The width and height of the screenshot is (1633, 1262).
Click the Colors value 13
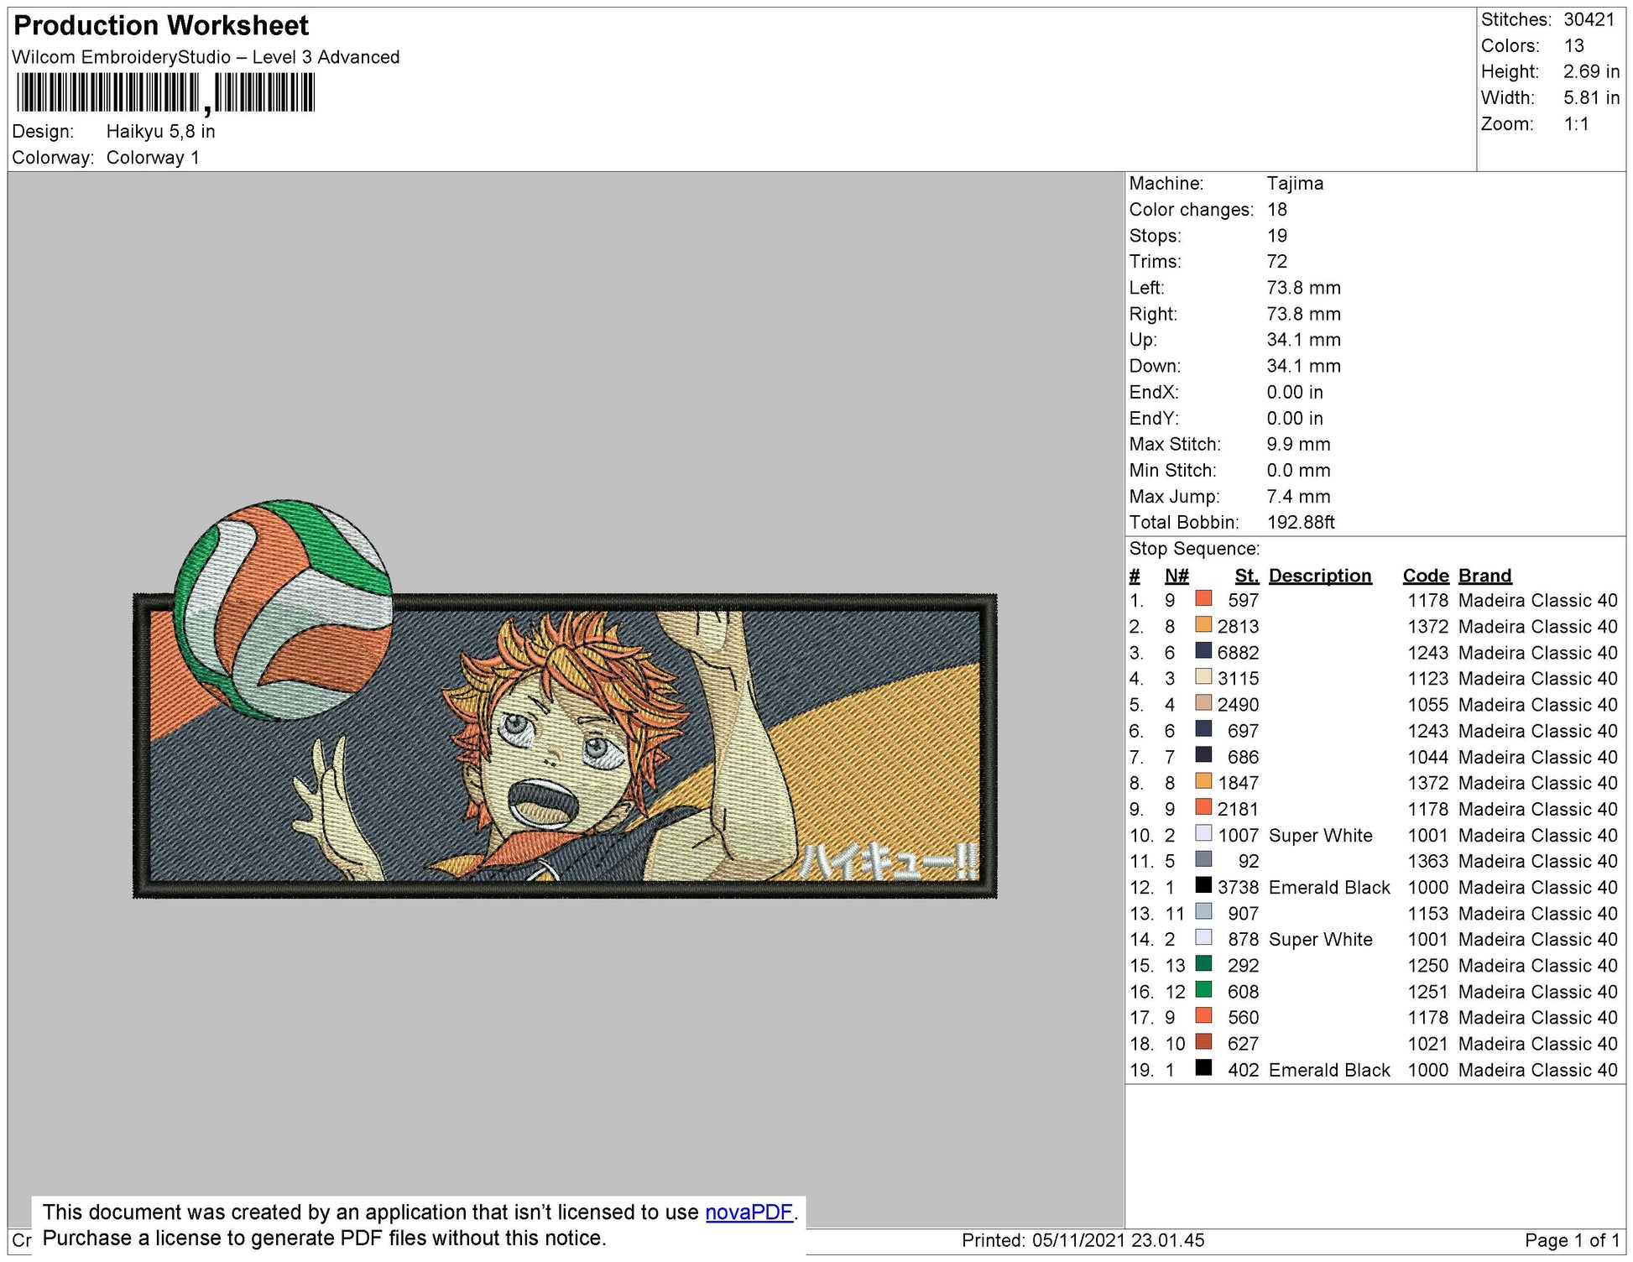point(1573,46)
